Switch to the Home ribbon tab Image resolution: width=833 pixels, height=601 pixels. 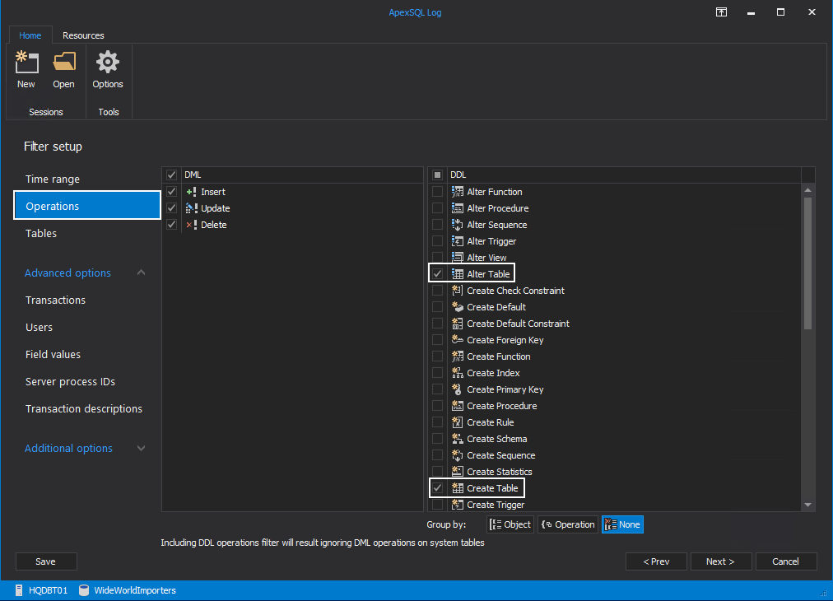click(x=30, y=35)
